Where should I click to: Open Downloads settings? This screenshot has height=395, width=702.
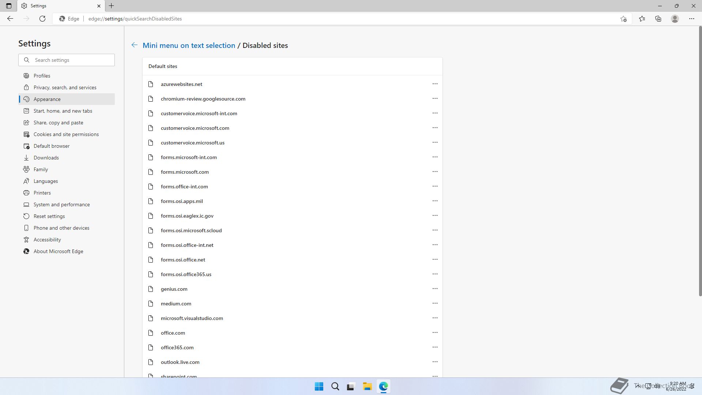tap(67, 158)
